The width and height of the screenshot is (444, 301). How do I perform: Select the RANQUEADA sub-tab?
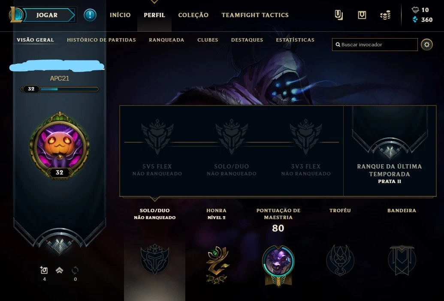(x=166, y=40)
